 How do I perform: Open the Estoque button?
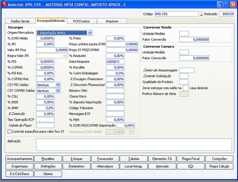(x=76, y=159)
